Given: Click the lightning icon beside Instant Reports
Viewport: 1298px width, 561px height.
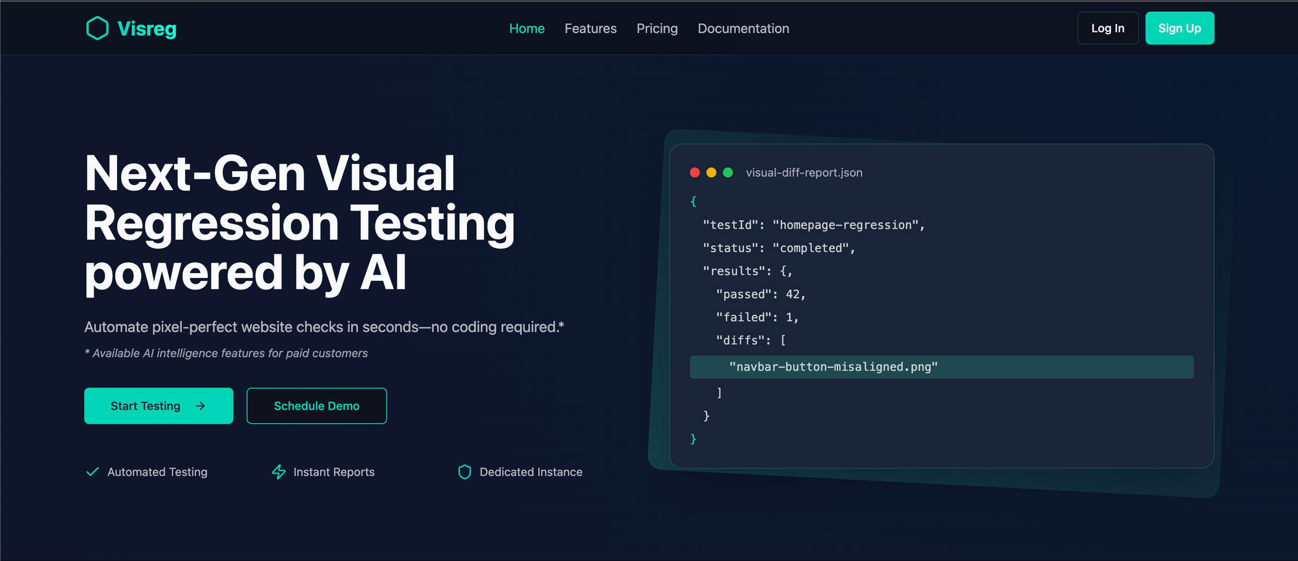Looking at the screenshot, I should click(278, 471).
